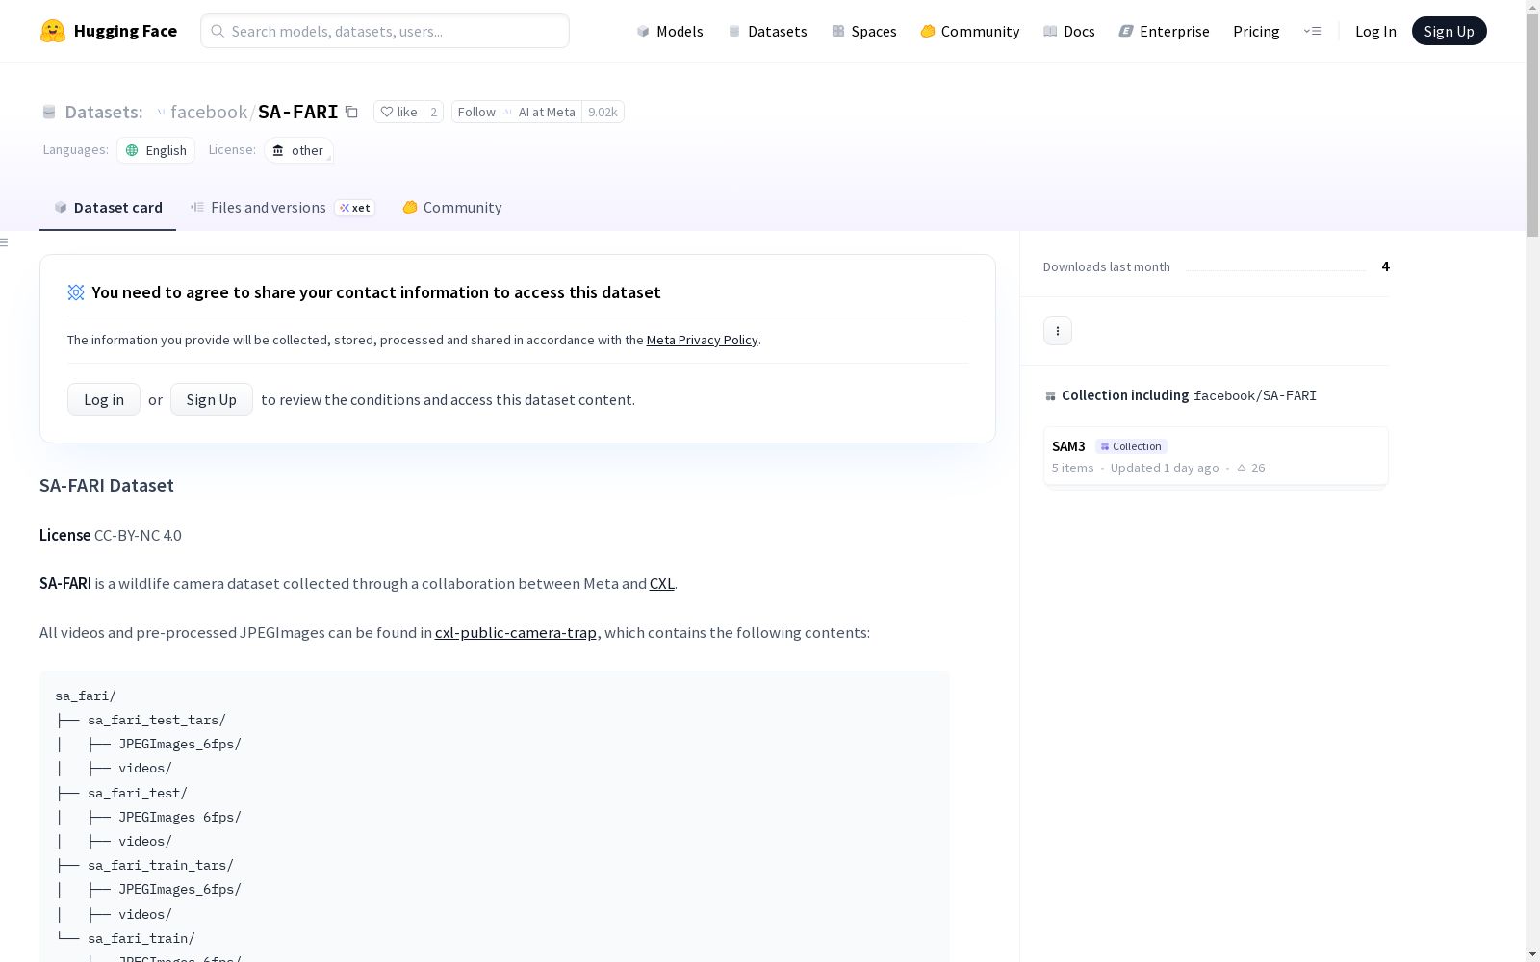The height and width of the screenshot is (962, 1540).
Task: Click the sa_fari_train_tars/ line in code block
Action: [161, 866]
